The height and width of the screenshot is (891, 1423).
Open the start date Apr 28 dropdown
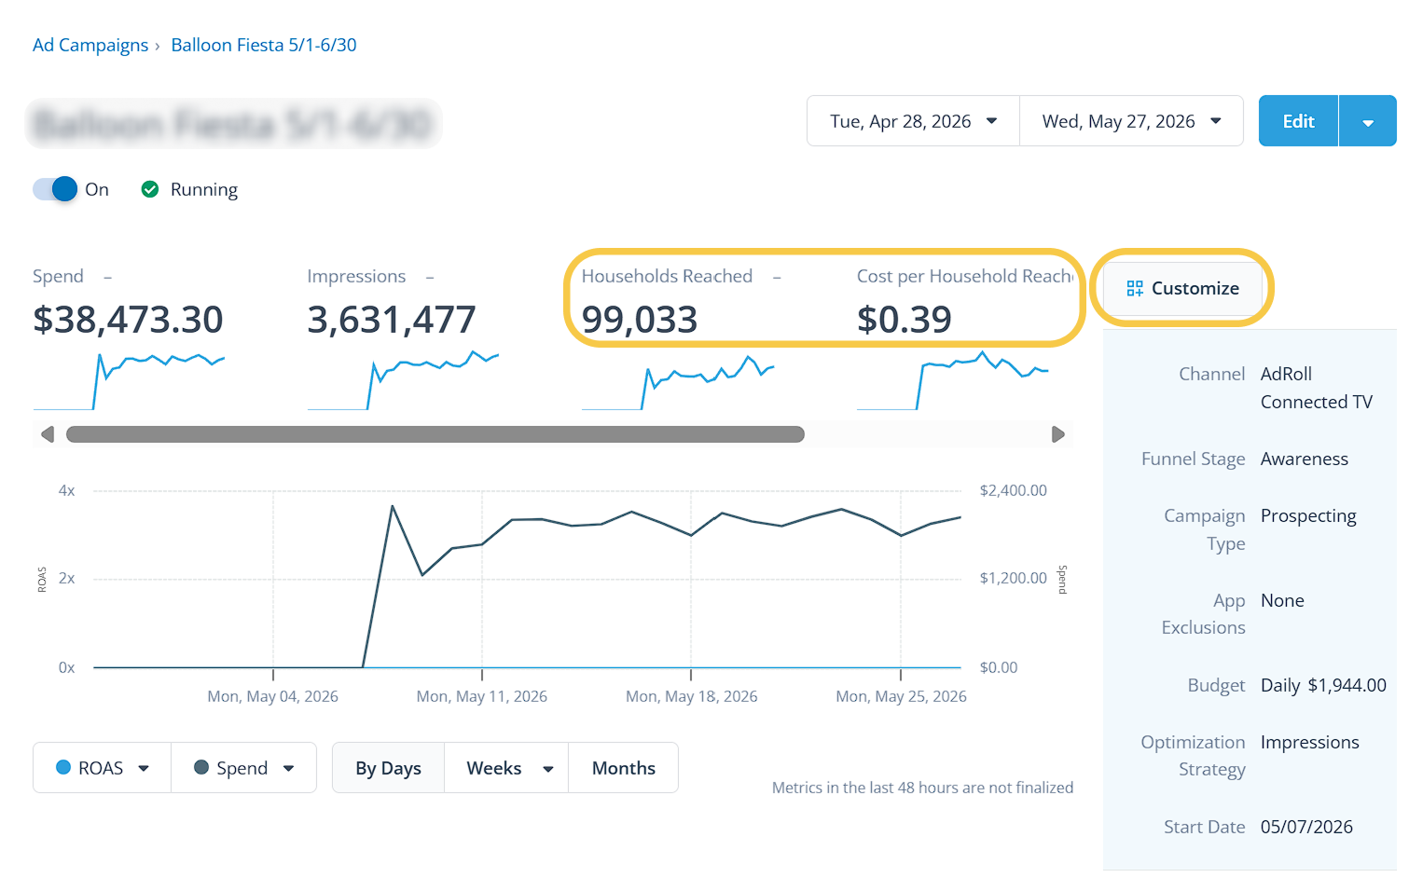(914, 121)
